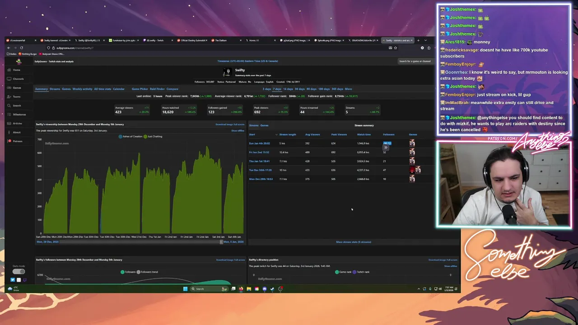Viewport: 578px width, 325px height.
Task: Toggle Followers trend legend series
Action: [x=147, y=272]
